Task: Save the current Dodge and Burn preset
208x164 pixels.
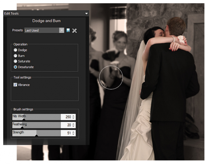Action: click(x=68, y=30)
